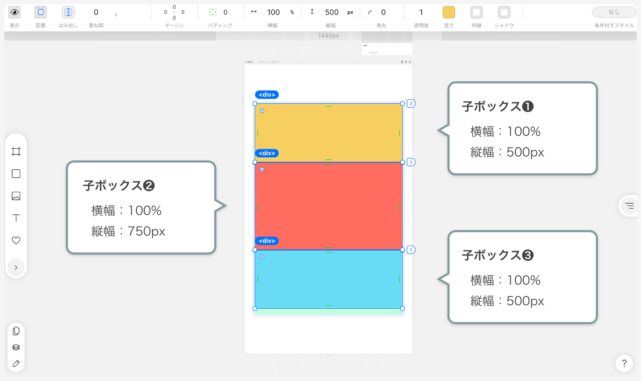Click the 重ね順 value 0

point(96,12)
